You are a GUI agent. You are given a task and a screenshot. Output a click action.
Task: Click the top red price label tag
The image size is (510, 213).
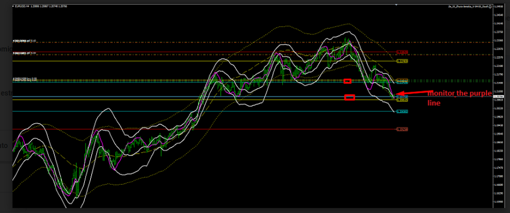(x=402, y=52)
